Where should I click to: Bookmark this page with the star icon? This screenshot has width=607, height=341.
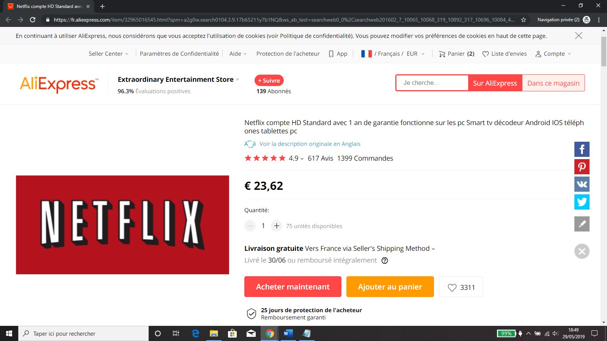tap(524, 20)
